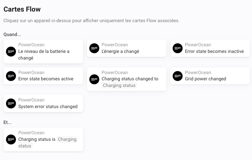Screen dimensions: 252x160
Task: Pick the "Error state becomes active" trigger text
Action: [x=46, y=79]
